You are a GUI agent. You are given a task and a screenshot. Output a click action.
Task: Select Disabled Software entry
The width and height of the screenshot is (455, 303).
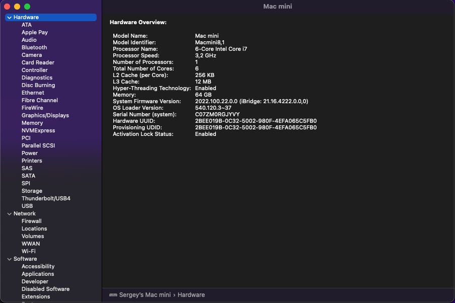[x=46, y=289]
